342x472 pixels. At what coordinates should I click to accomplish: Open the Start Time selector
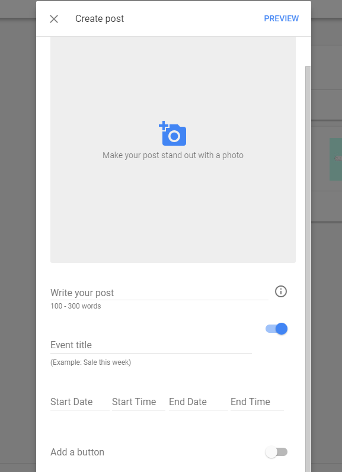(x=139, y=402)
